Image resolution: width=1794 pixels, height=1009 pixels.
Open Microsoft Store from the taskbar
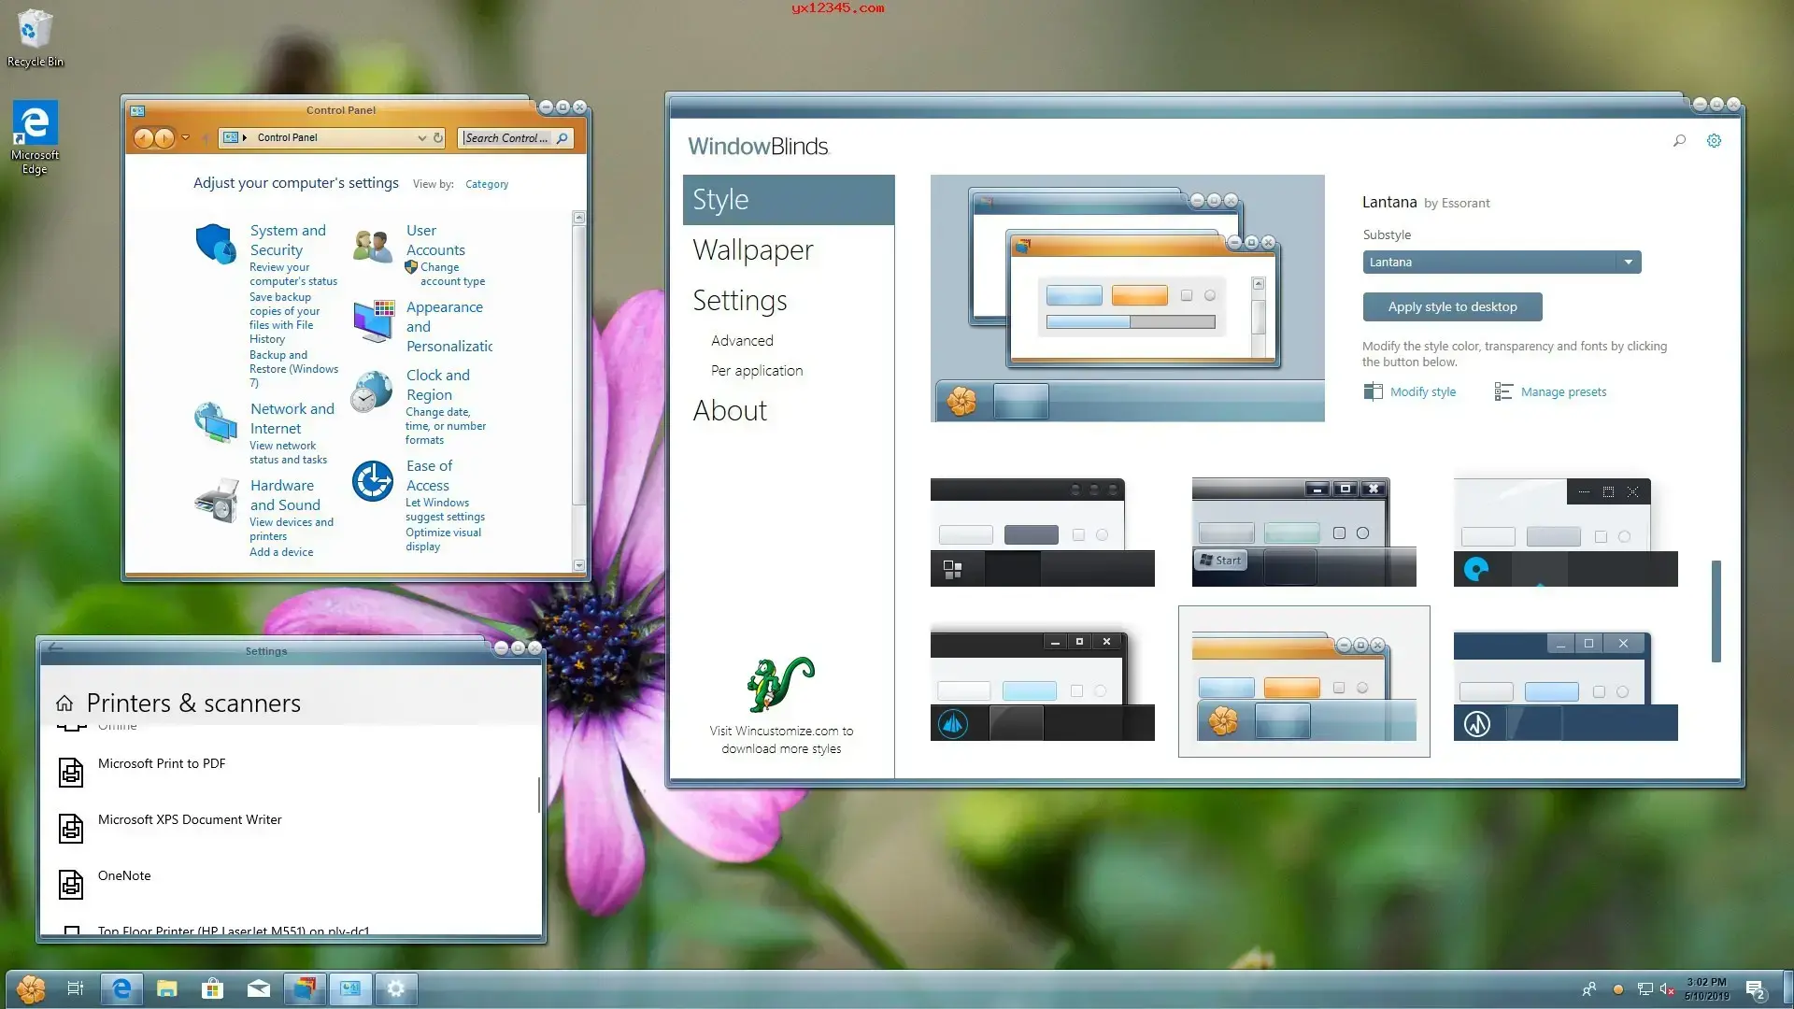213,988
